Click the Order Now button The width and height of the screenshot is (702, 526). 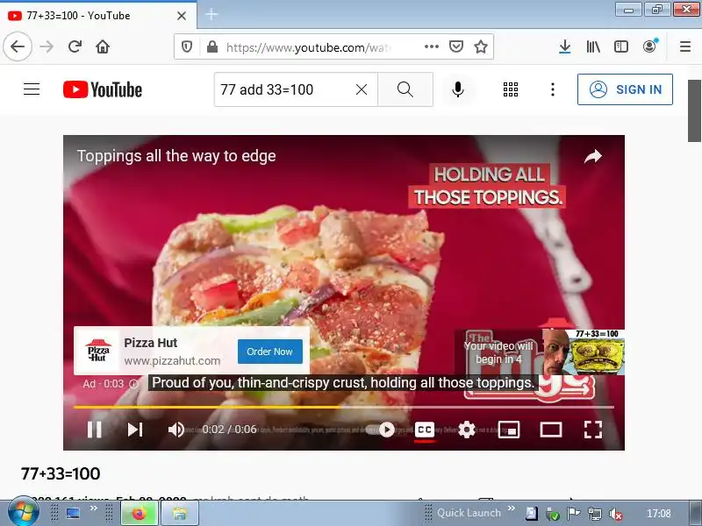point(270,352)
